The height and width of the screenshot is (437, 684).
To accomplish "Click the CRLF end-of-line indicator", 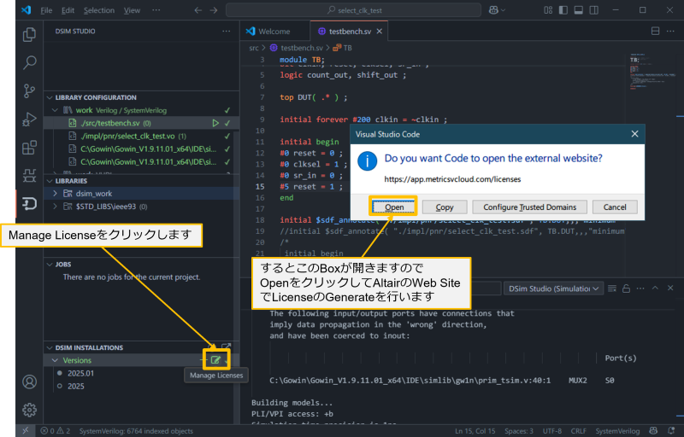I will (579, 431).
